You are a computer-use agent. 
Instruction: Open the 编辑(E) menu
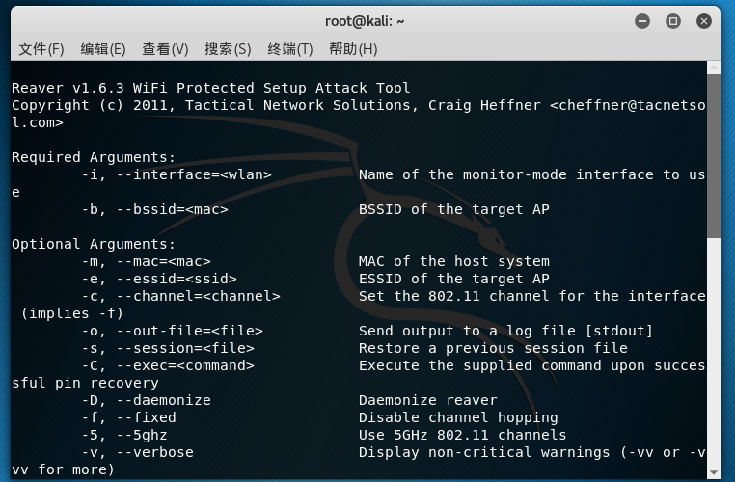(103, 49)
